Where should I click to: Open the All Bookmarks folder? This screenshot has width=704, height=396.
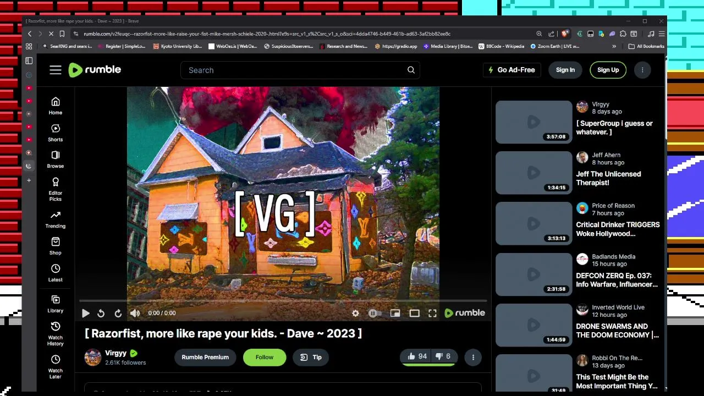point(646,46)
